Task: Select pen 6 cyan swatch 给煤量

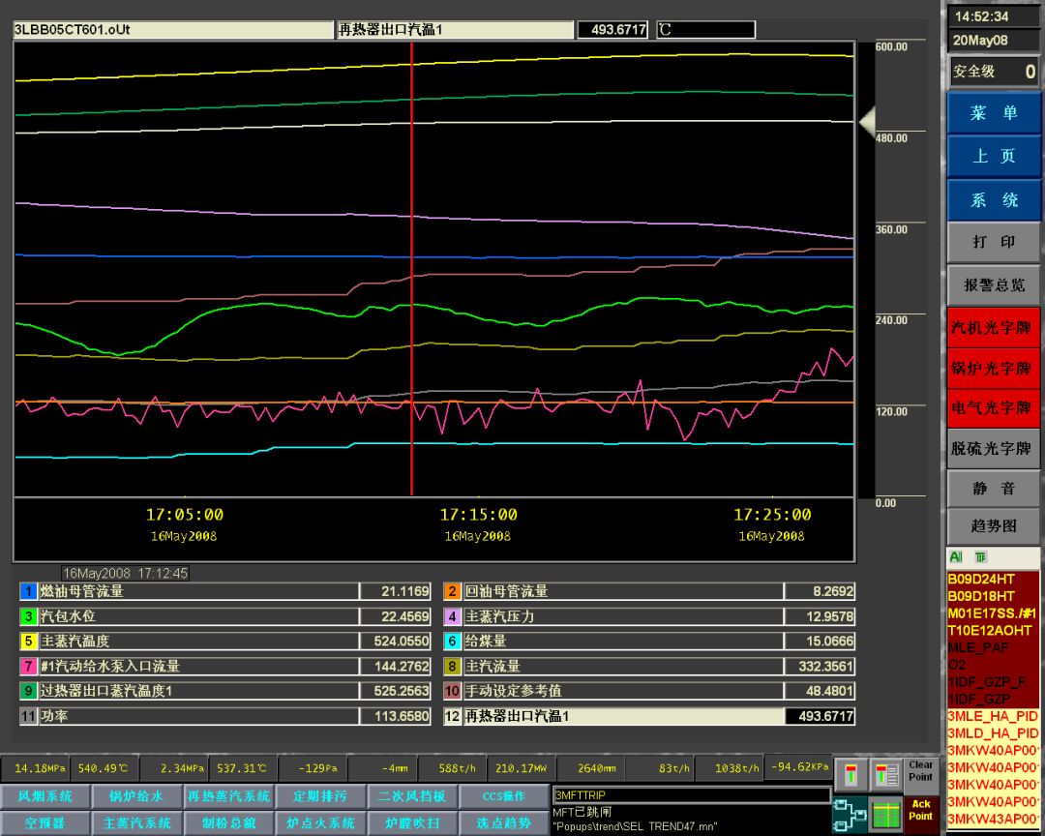Action: point(452,642)
